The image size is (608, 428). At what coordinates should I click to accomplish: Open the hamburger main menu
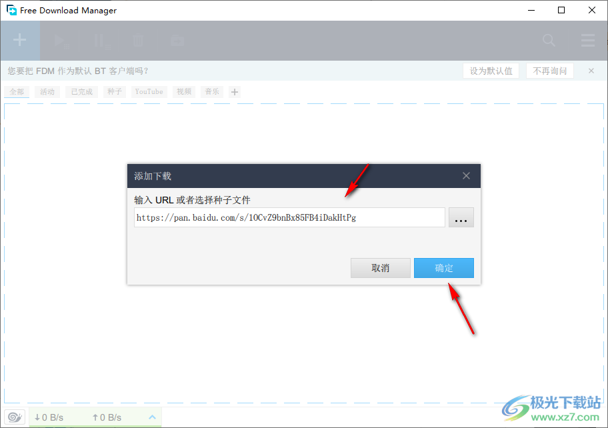pos(588,40)
